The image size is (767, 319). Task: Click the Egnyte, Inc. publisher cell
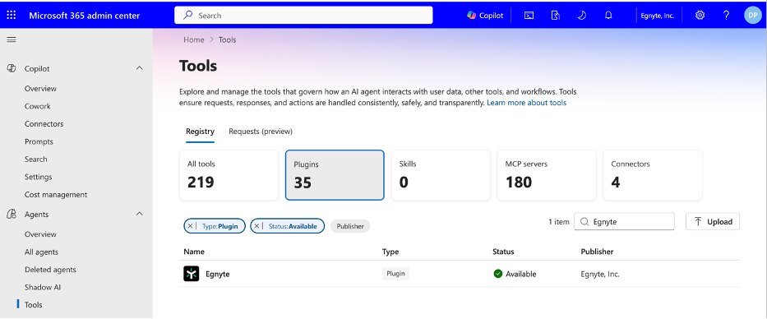tap(600, 274)
